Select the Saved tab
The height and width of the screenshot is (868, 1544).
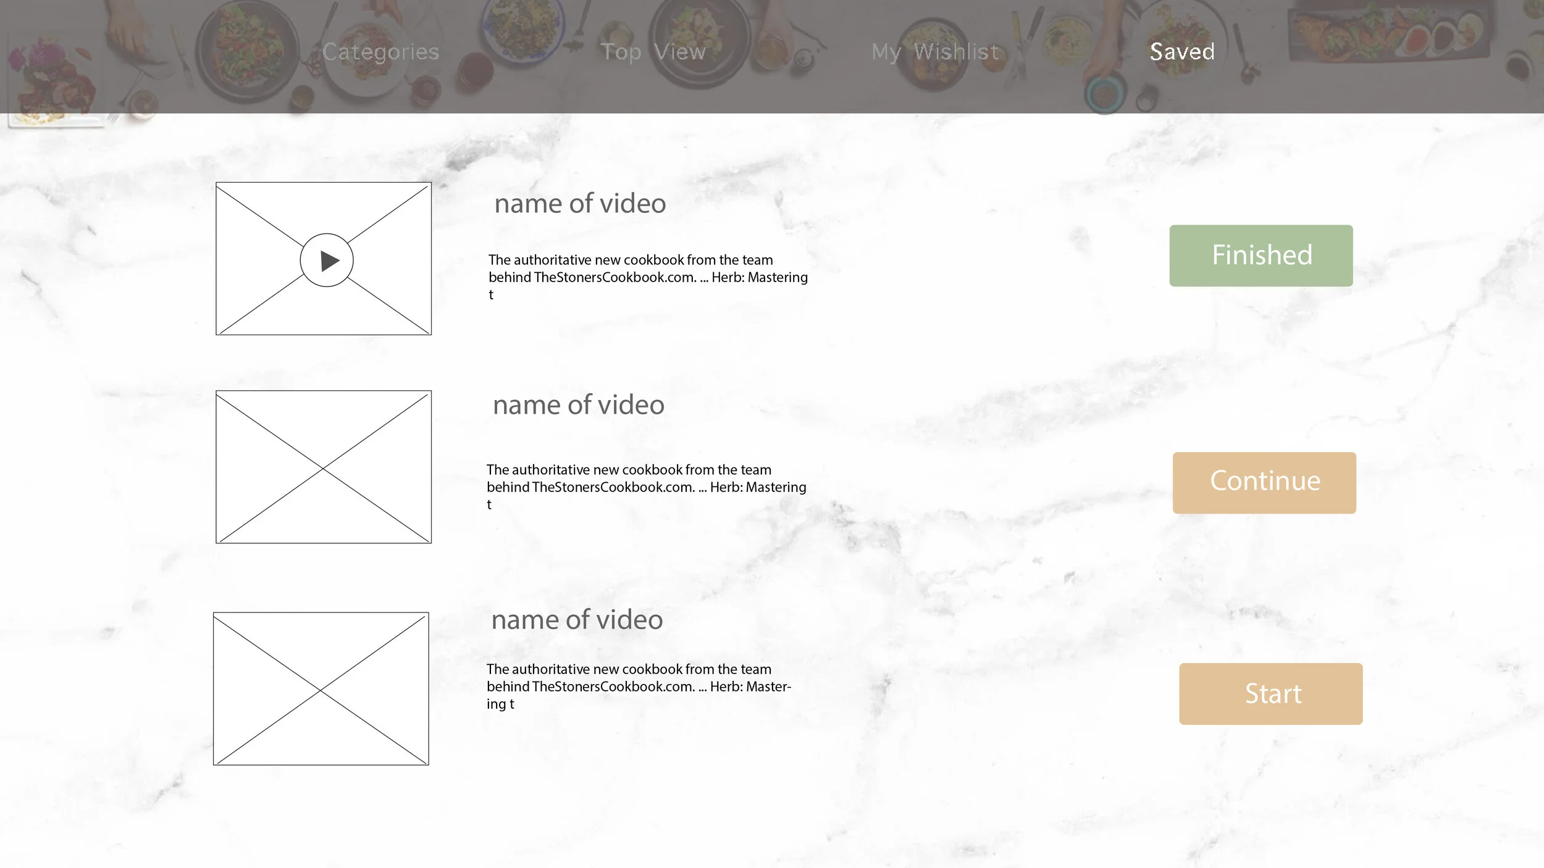pos(1182,52)
